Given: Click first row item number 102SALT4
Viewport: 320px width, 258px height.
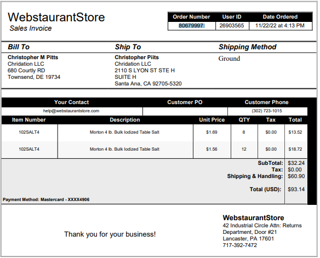Looking at the screenshot, I should pyautogui.click(x=29, y=133).
